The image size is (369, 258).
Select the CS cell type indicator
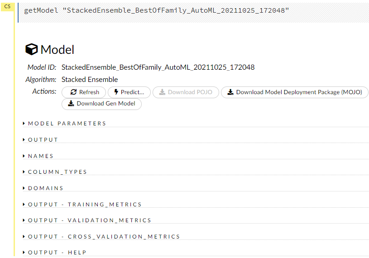tap(7, 7)
